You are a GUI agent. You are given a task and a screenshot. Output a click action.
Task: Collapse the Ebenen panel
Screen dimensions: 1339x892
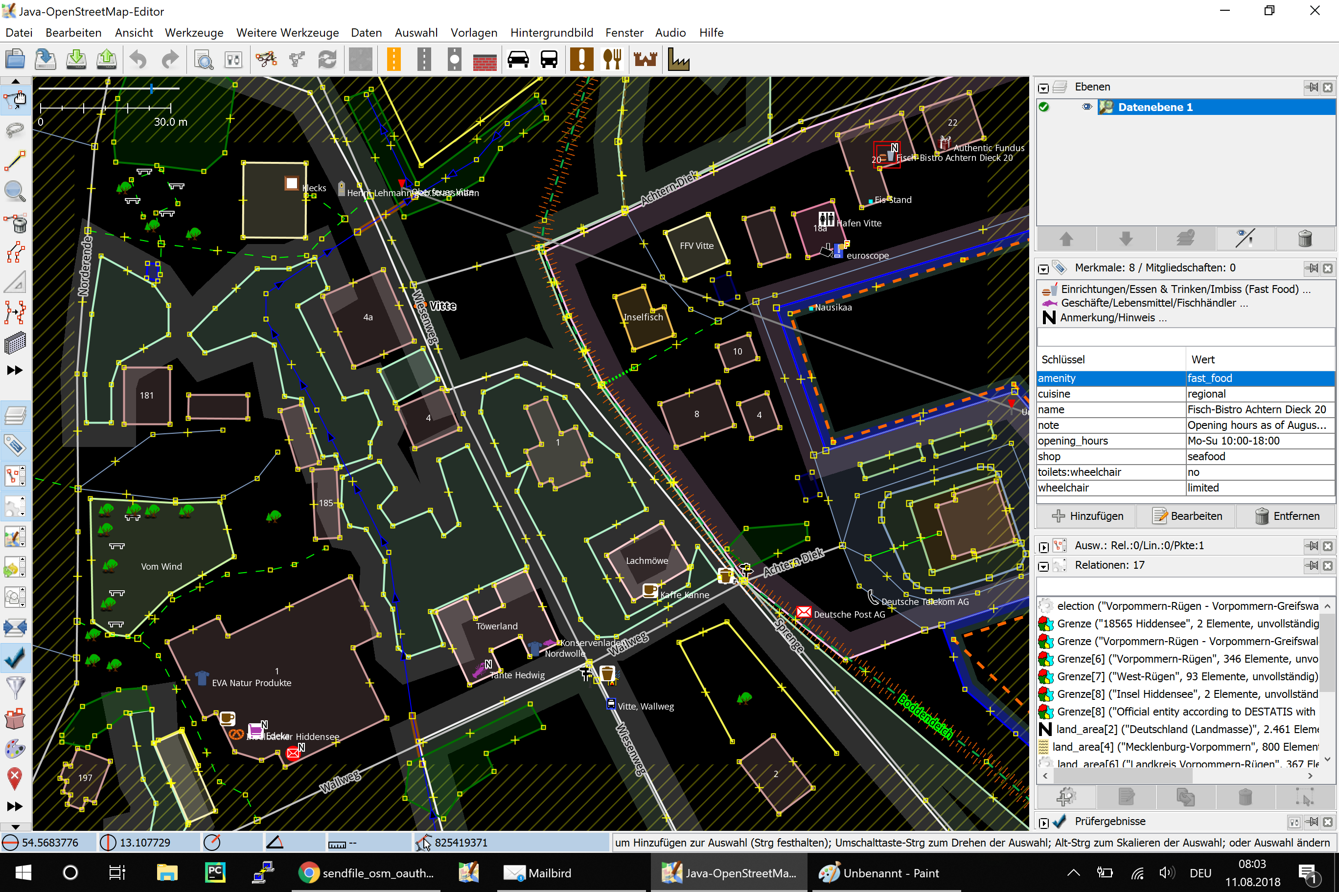(1043, 88)
